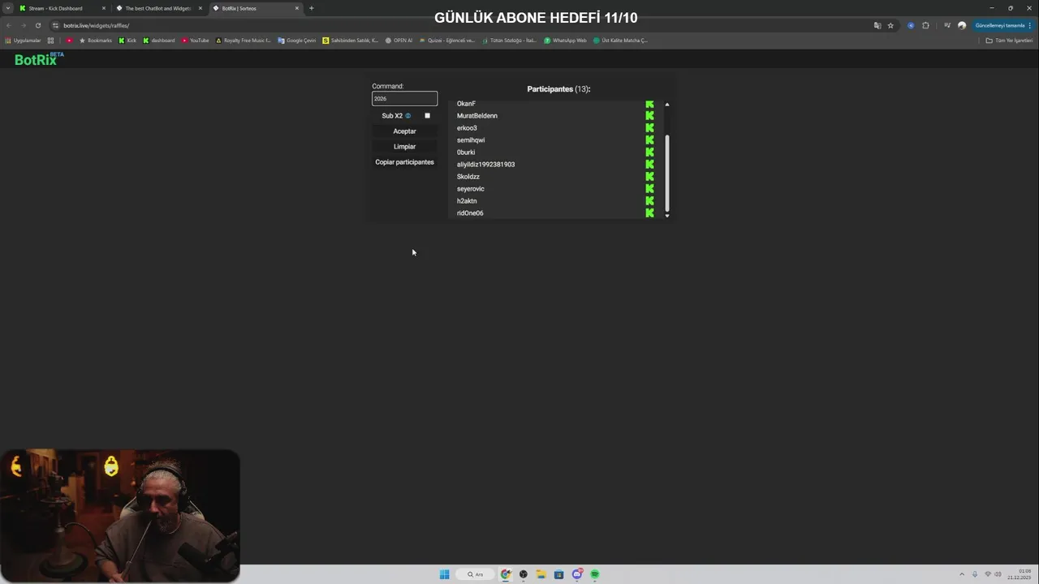The image size is (1039, 584).
Task: Open Spotify from the taskbar
Action: [x=594, y=574]
